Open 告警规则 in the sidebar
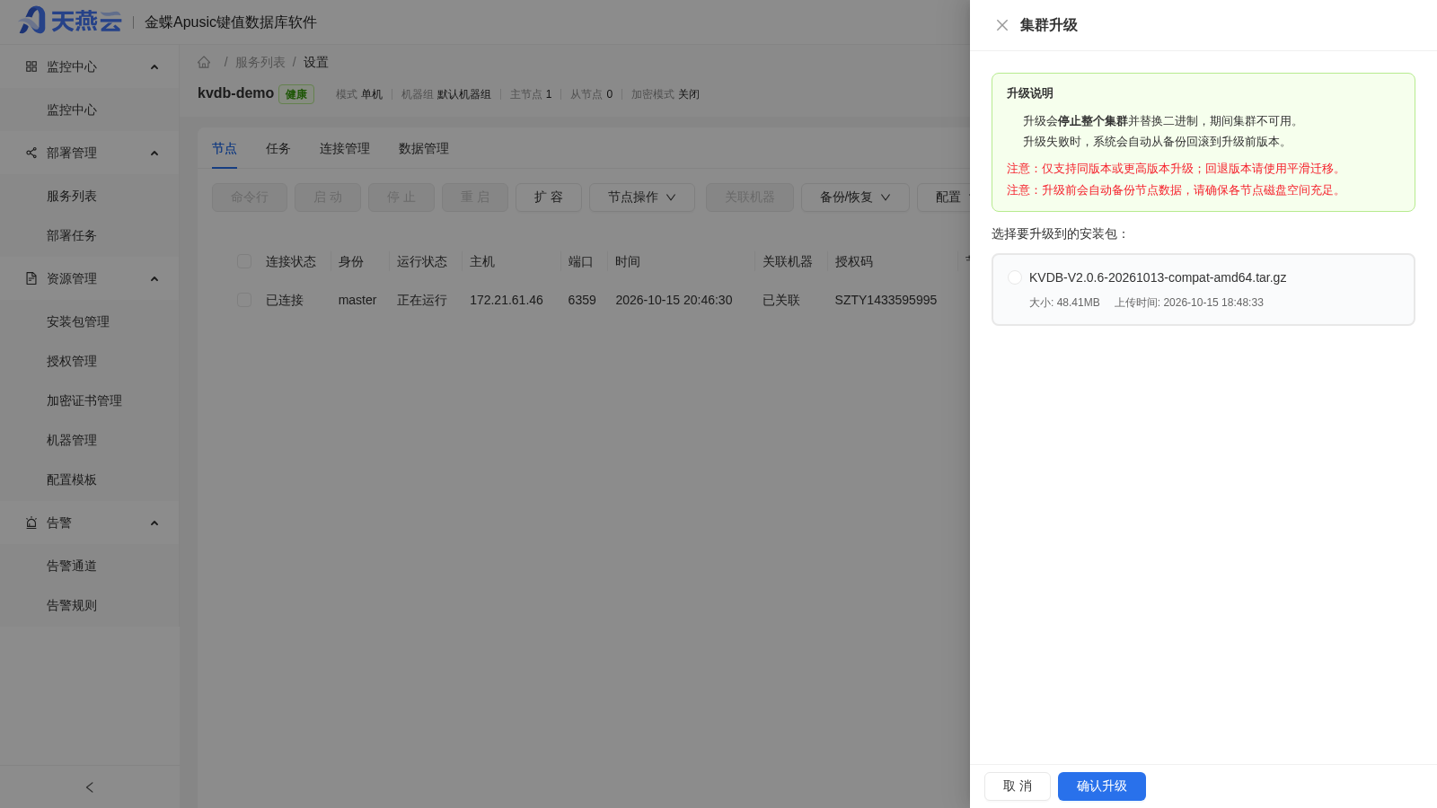The height and width of the screenshot is (808, 1437). (72, 605)
